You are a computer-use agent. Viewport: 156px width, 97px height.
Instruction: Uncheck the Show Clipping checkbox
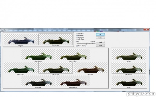pyautogui.click(x=77, y=46)
